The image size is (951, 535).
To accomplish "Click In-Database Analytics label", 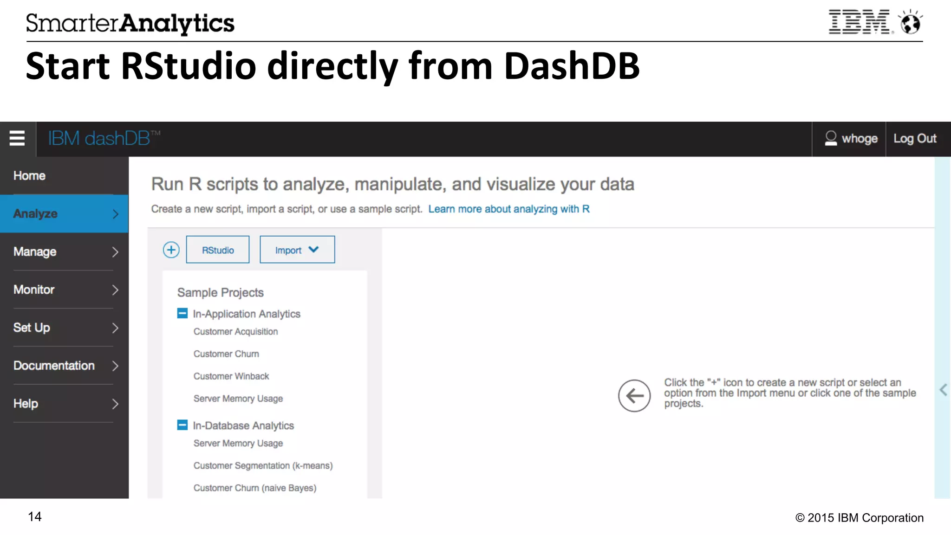I will click(243, 425).
